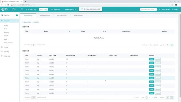
Task: Open the L3 Port Show No. dropdown
Action: [x=34, y=45]
